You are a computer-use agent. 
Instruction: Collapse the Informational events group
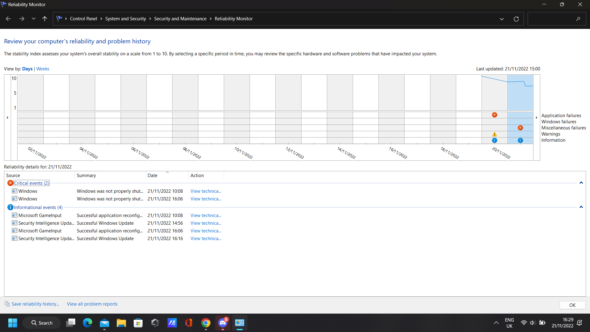click(581, 207)
